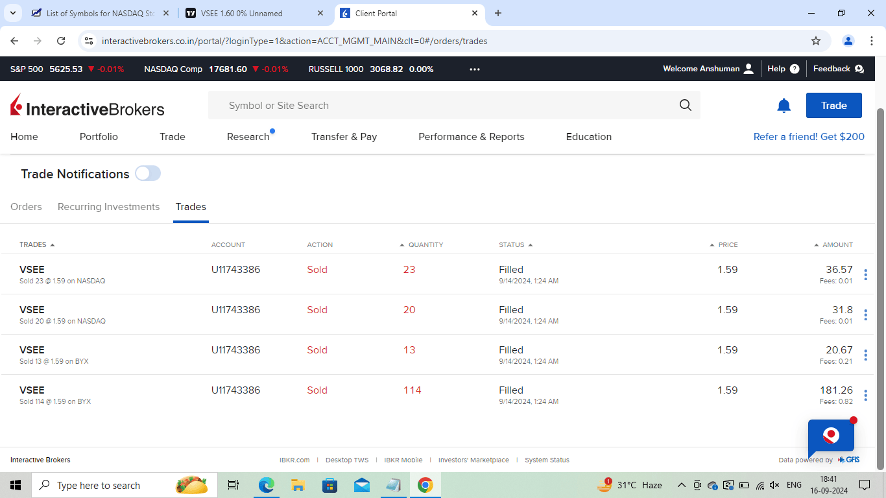This screenshot has height=498, width=886.
Task: Open the Education menu
Action: [x=589, y=137]
